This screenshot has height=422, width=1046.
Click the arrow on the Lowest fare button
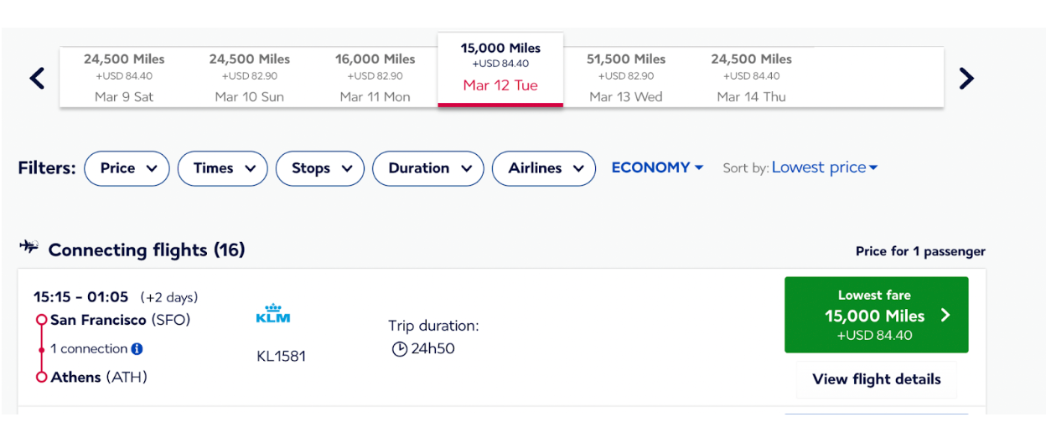(x=945, y=315)
